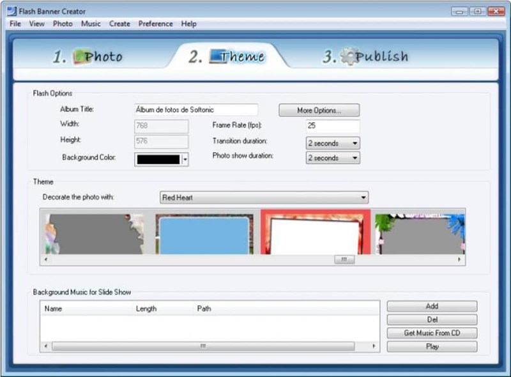Click the Theme step monitor icon

[x=218, y=56]
